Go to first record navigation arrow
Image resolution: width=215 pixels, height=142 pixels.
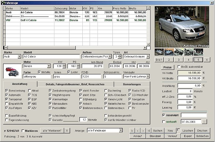[132, 131]
